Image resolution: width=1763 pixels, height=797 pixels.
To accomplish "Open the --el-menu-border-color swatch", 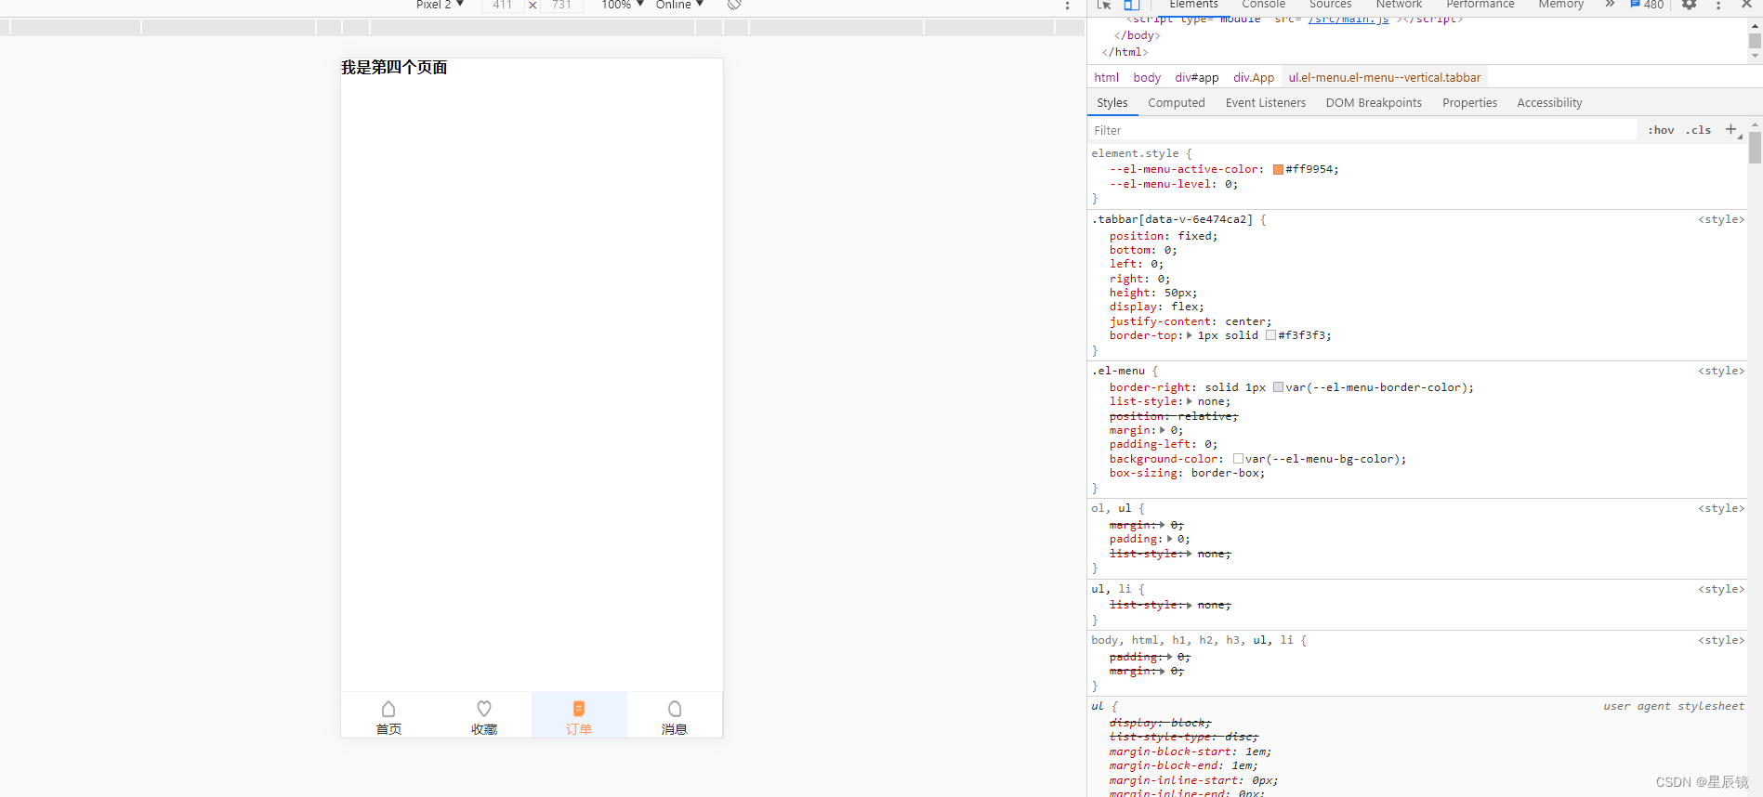I will (x=1278, y=387).
